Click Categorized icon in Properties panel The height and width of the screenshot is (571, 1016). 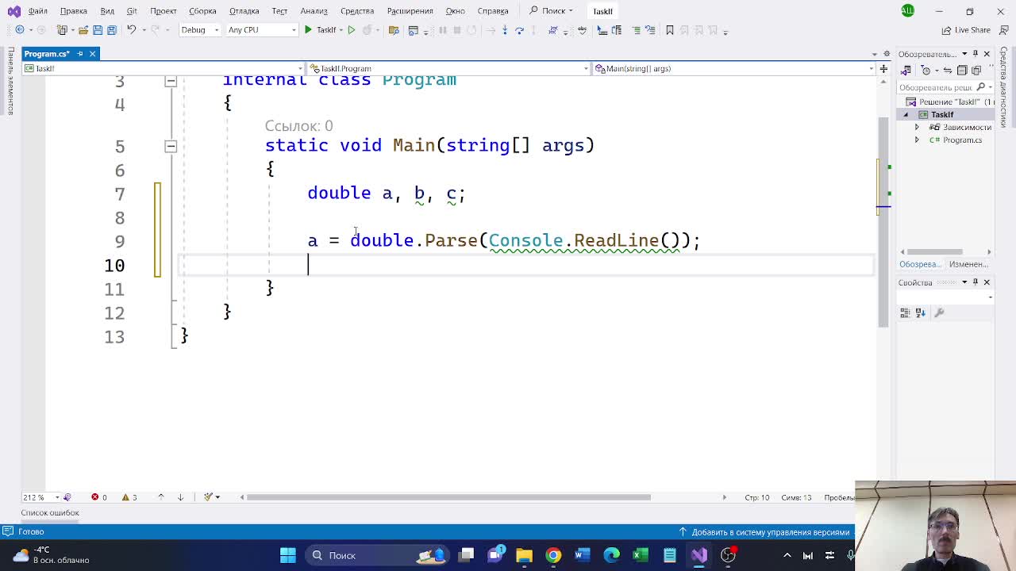pyautogui.click(x=905, y=313)
